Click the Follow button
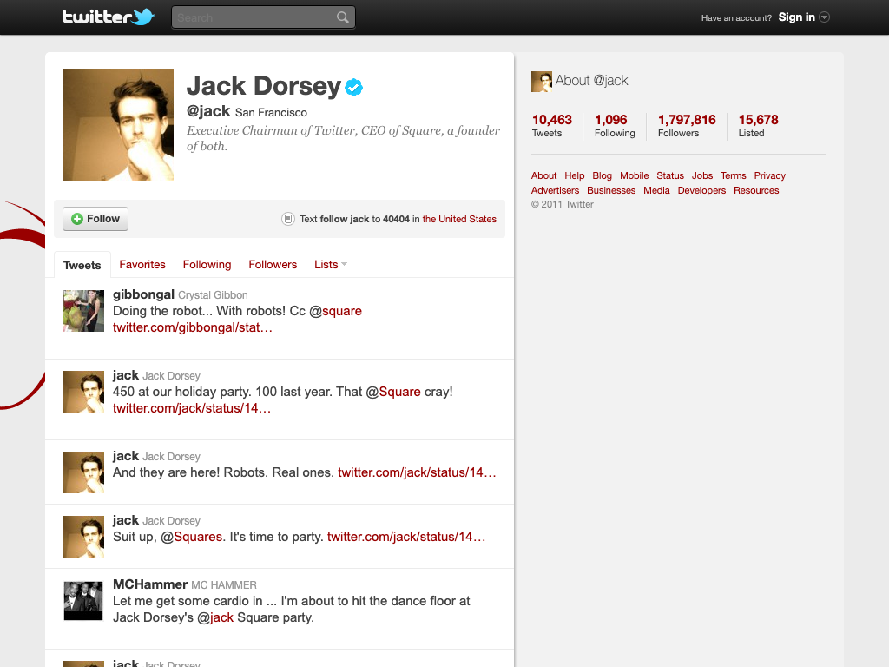This screenshot has width=889, height=667. tap(95, 219)
